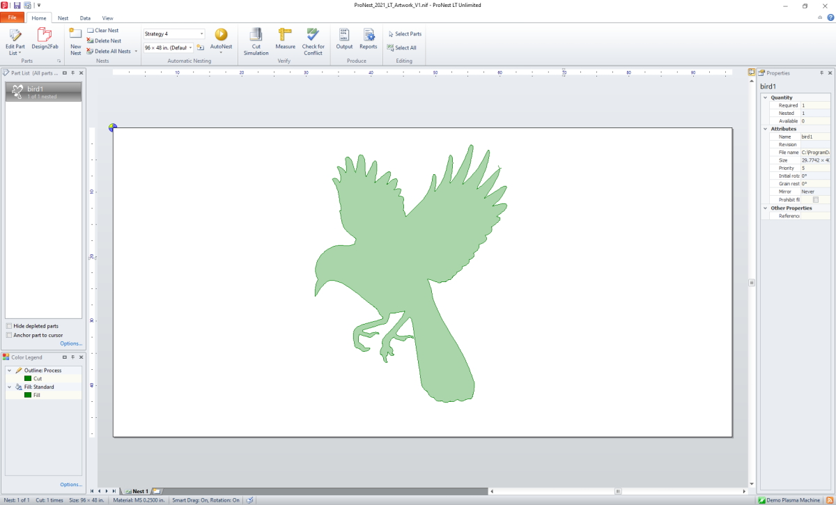Enable Hide depleted parts checkbox
The width and height of the screenshot is (836, 505).
(x=8, y=326)
